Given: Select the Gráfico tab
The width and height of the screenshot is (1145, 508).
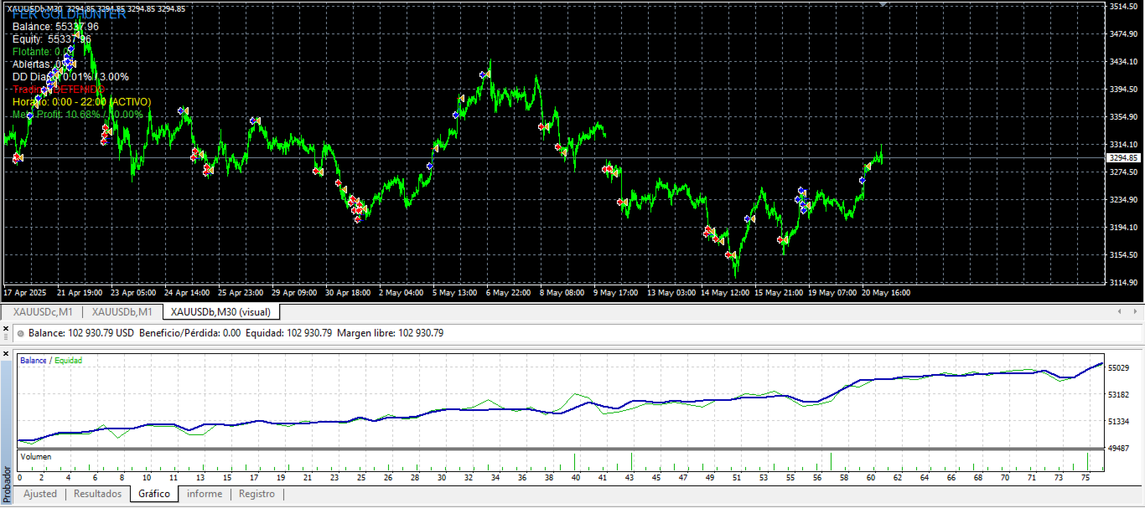Looking at the screenshot, I should [x=154, y=494].
